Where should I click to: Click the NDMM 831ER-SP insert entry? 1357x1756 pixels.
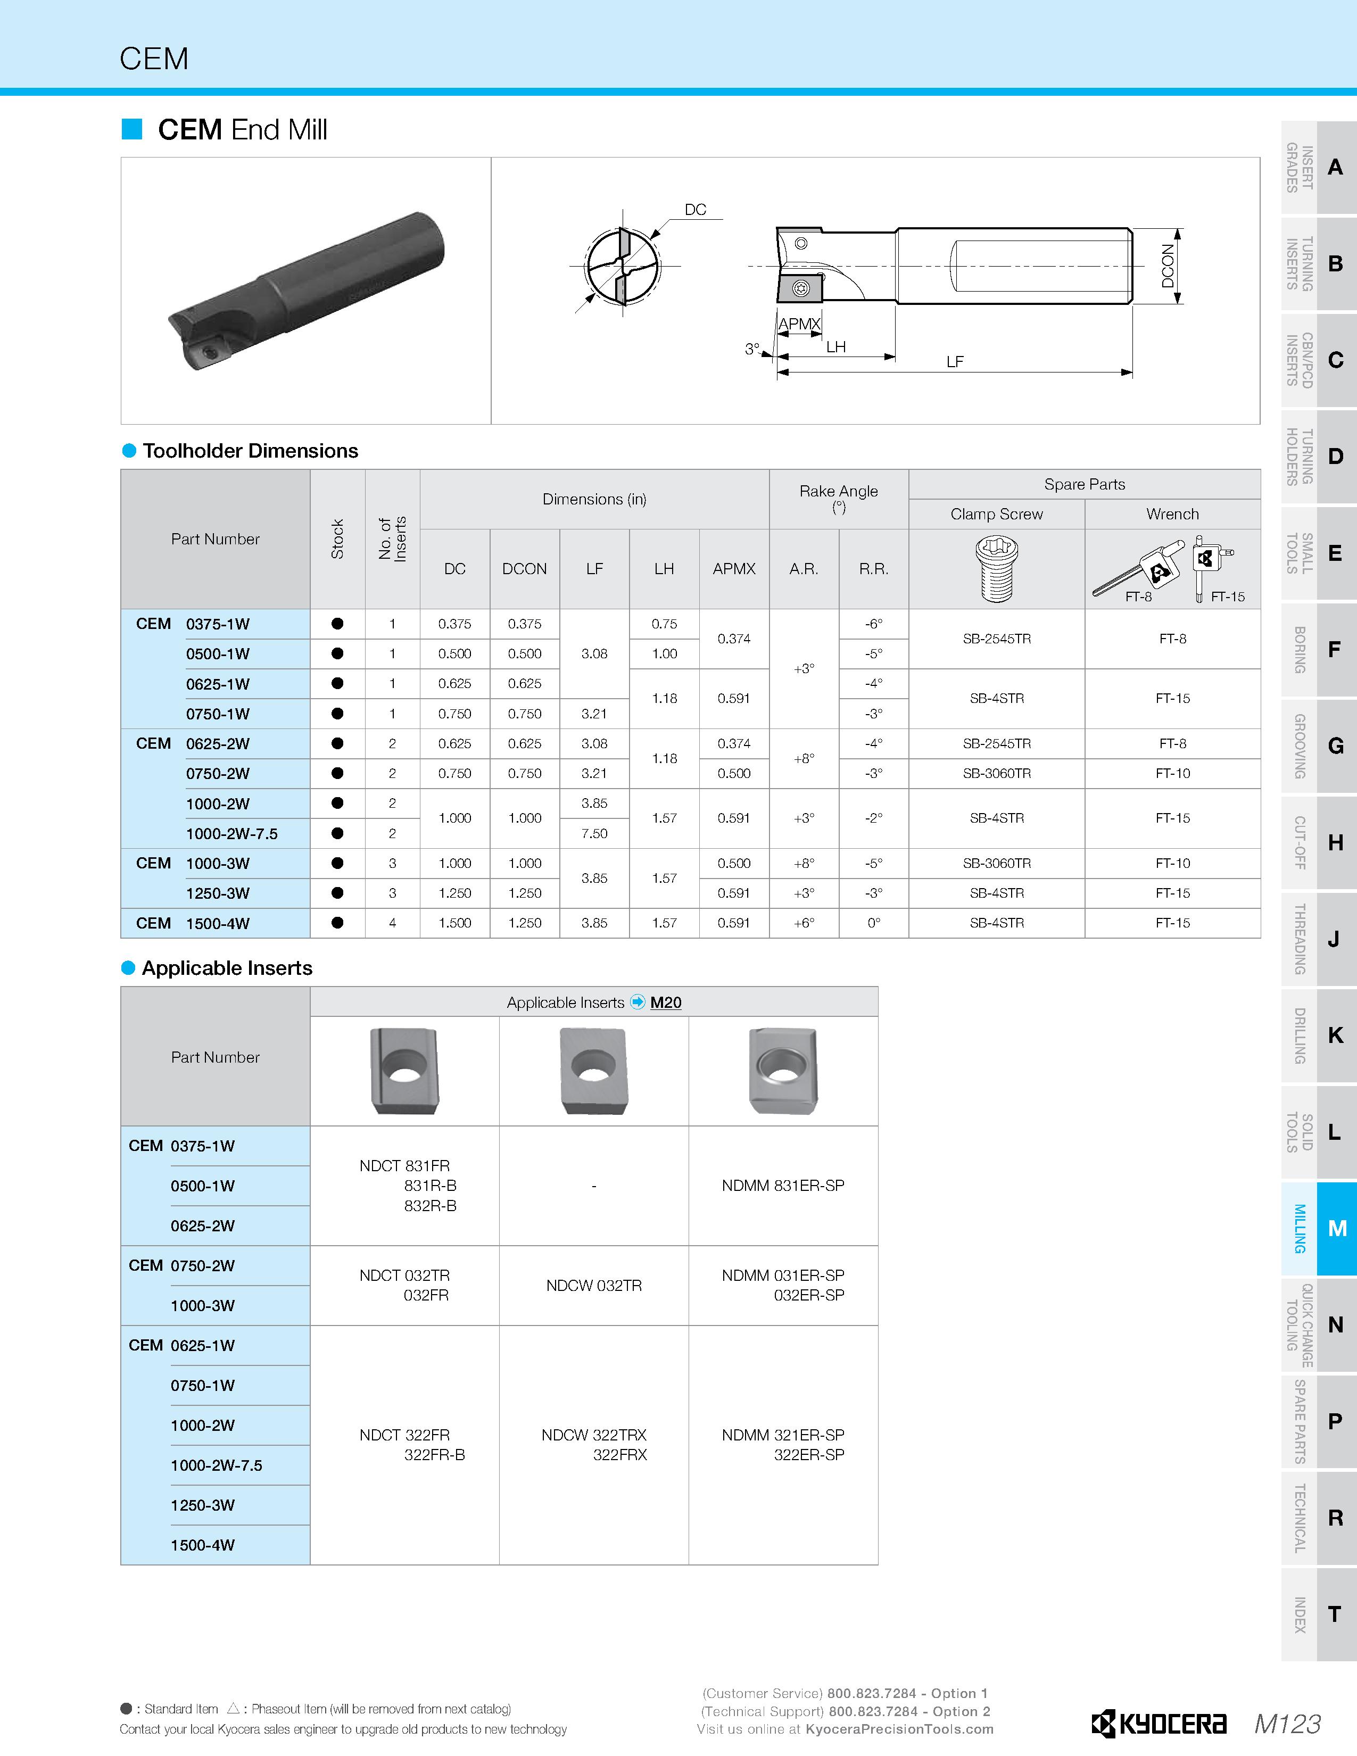click(783, 1185)
